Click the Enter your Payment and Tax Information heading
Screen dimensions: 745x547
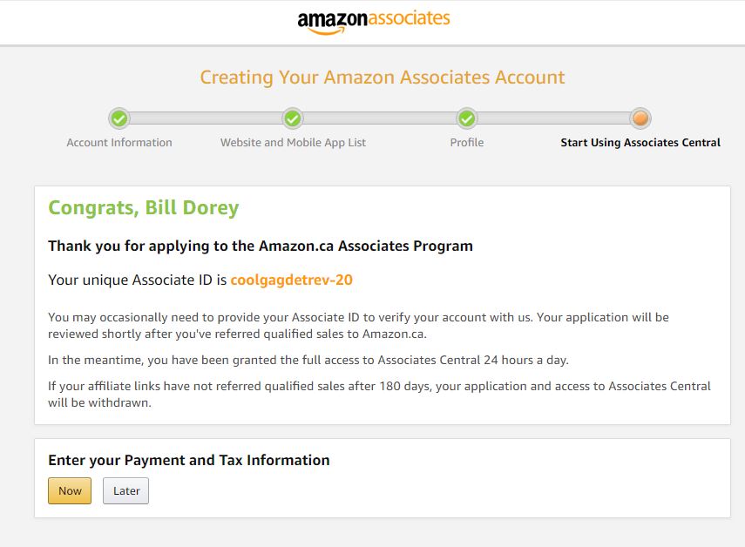point(188,460)
